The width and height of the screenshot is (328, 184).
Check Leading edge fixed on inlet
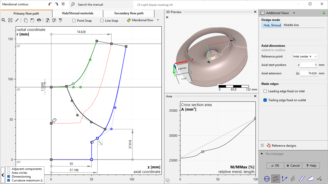pyautogui.click(x=265, y=91)
